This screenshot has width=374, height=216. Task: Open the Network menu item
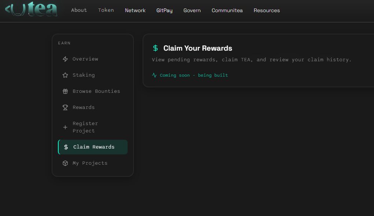[135, 11]
